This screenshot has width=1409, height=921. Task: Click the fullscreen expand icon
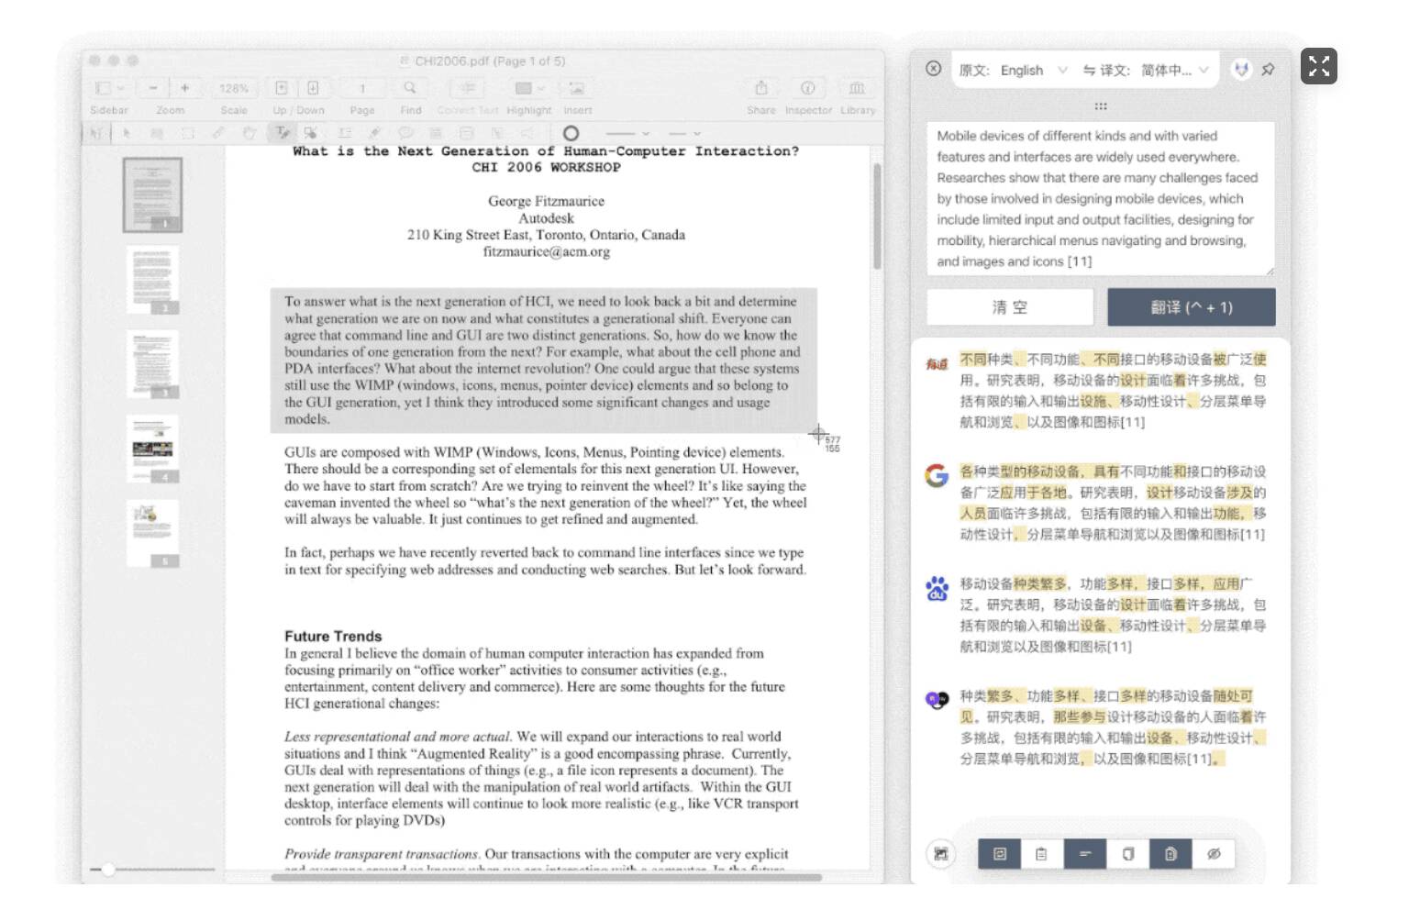1318,66
